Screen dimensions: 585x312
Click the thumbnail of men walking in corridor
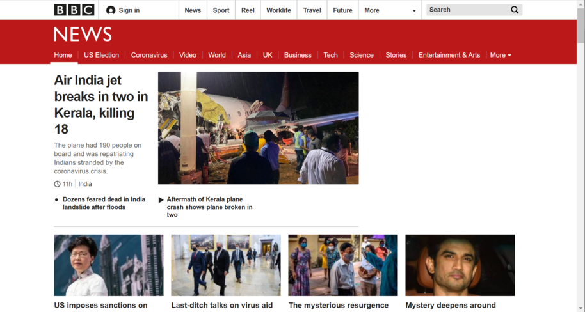coord(226,265)
